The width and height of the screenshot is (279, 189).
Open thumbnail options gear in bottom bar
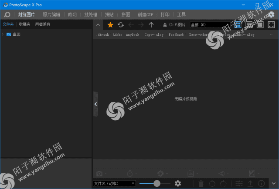(177, 183)
